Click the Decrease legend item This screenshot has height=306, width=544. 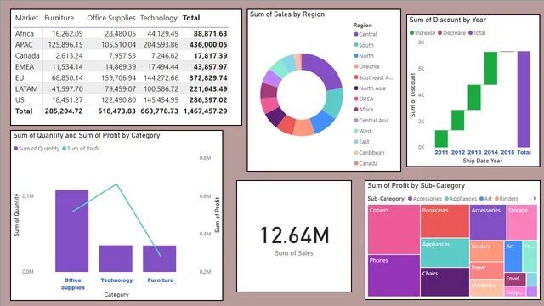[451, 33]
